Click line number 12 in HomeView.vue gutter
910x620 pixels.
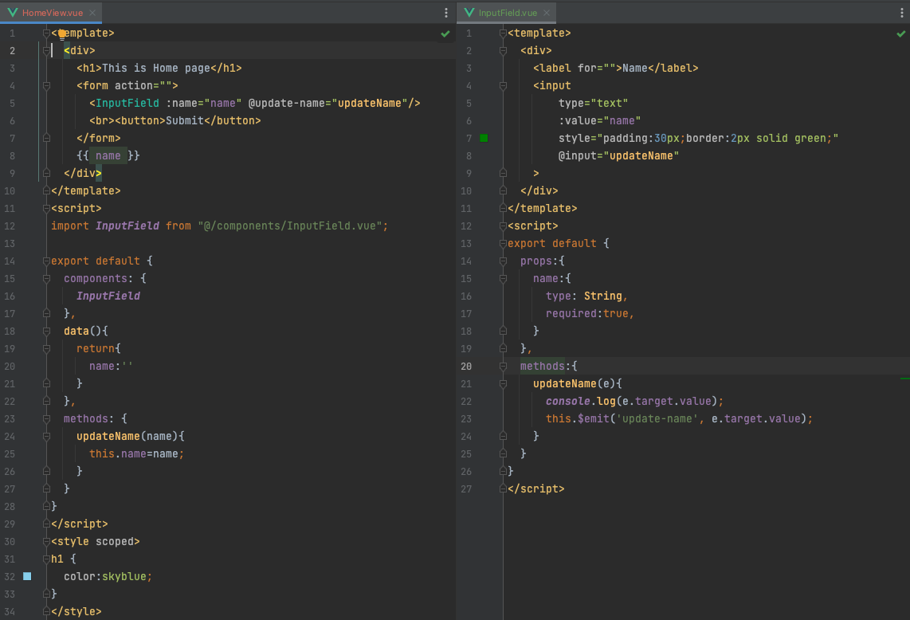(10, 226)
